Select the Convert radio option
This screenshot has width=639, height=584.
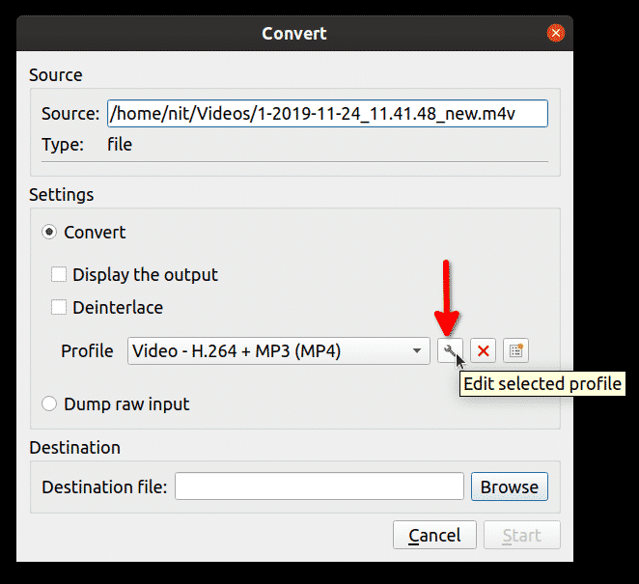click(x=49, y=233)
